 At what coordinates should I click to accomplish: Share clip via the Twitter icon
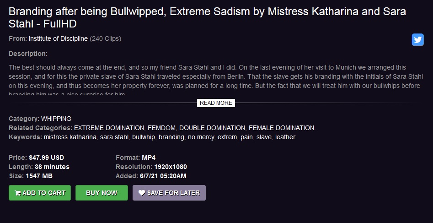pyautogui.click(x=417, y=39)
